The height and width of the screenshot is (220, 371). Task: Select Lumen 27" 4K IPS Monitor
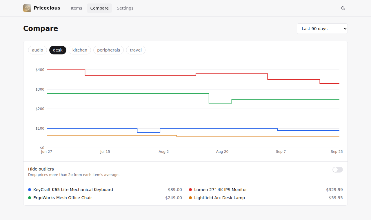(221, 190)
